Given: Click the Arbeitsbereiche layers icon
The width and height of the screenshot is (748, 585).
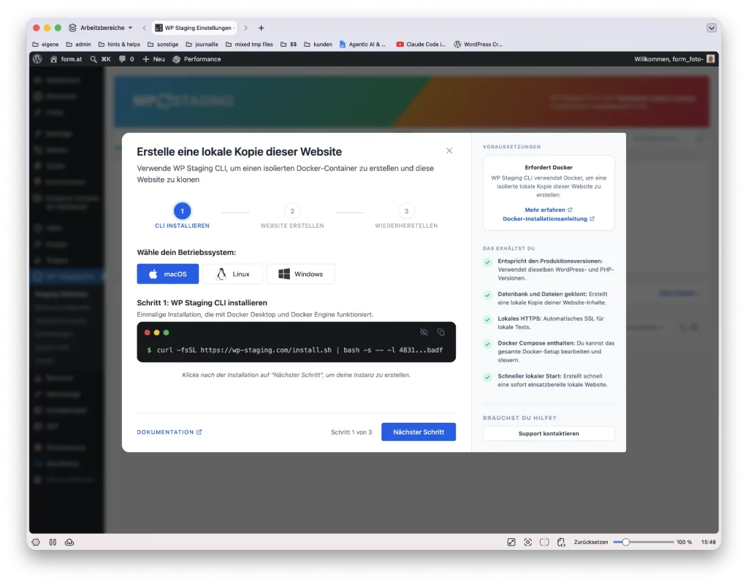Looking at the screenshot, I should pyautogui.click(x=72, y=28).
